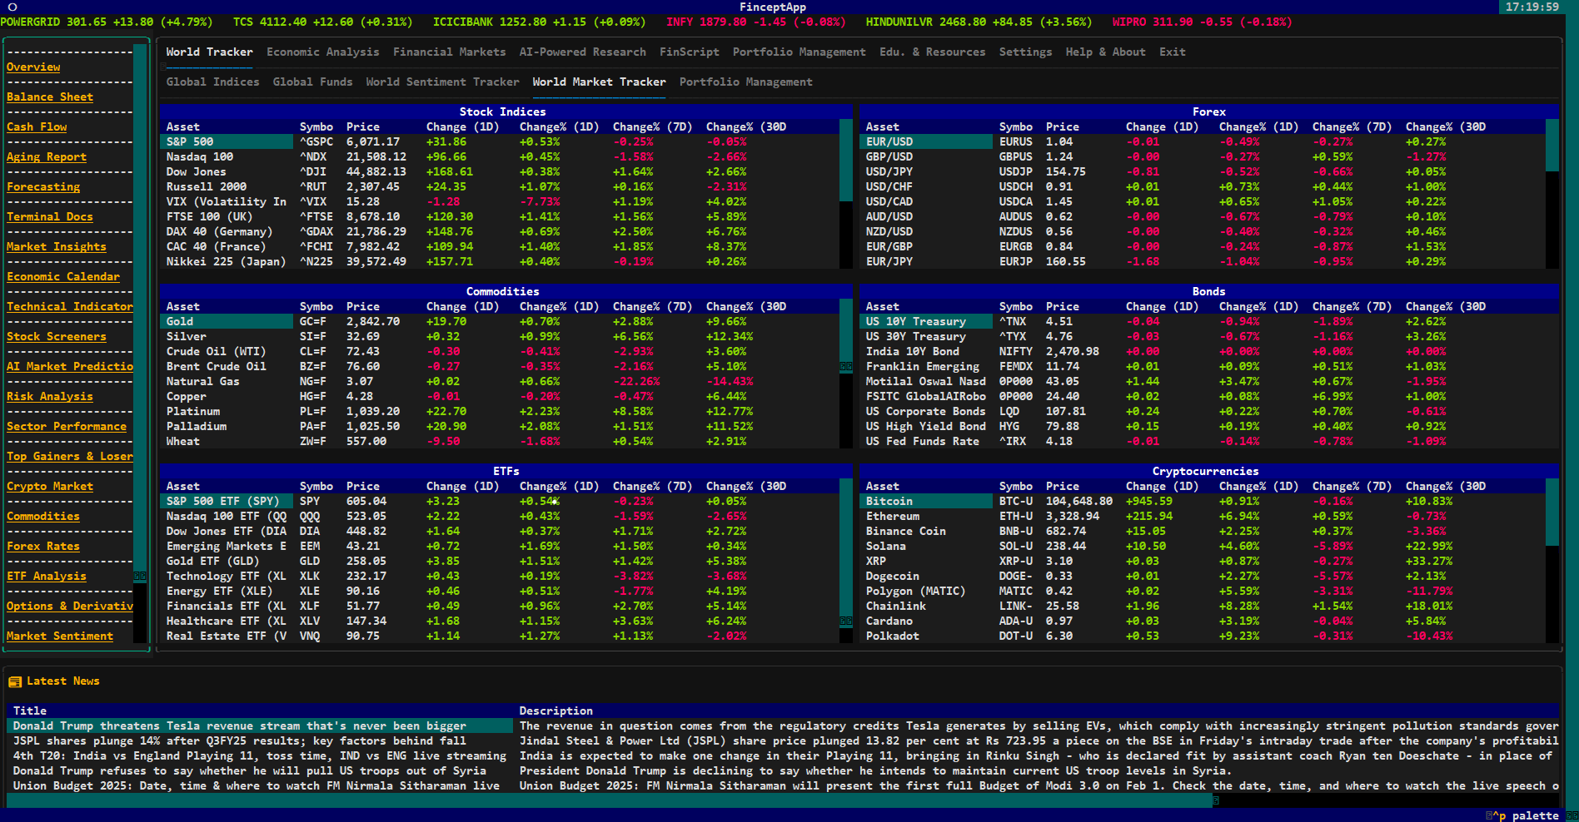
Task: Select the Natural Gas row
Action: (x=500, y=381)
